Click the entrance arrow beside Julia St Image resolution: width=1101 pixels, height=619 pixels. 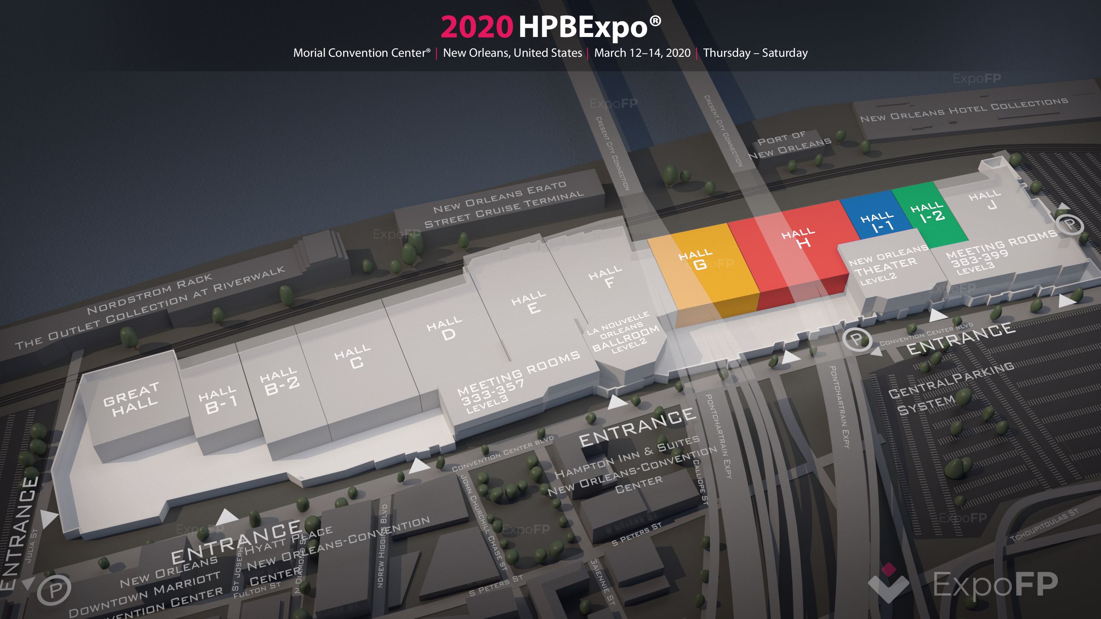click(50, 519)
